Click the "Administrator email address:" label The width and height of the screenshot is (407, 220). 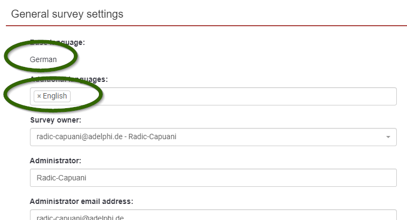click(x=81, y=201)
